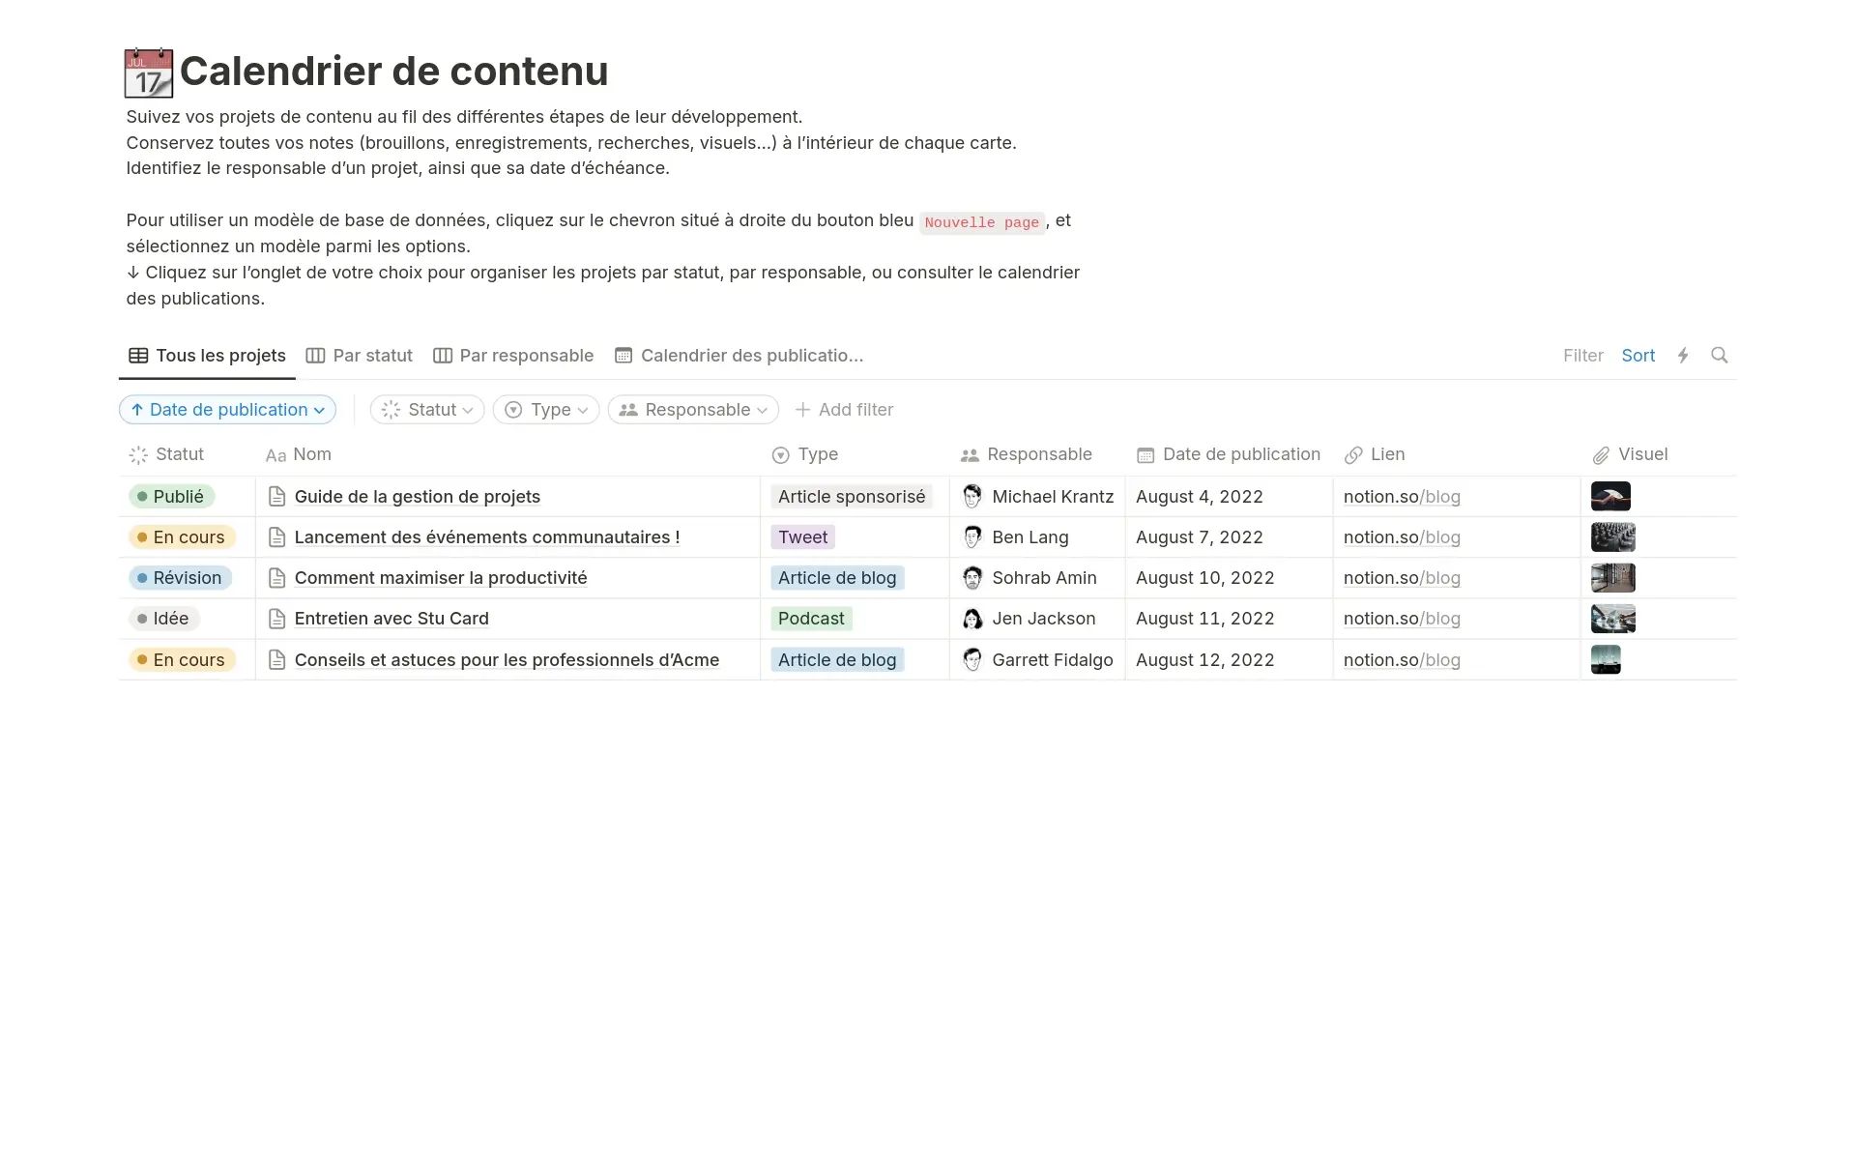Click the table icon beside Tous les projets

point(137,355)
